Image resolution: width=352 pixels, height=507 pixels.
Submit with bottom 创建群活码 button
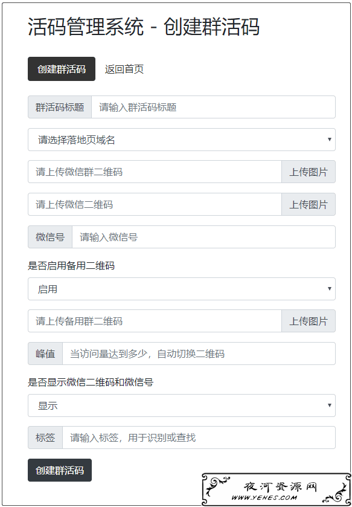(60, 470)
